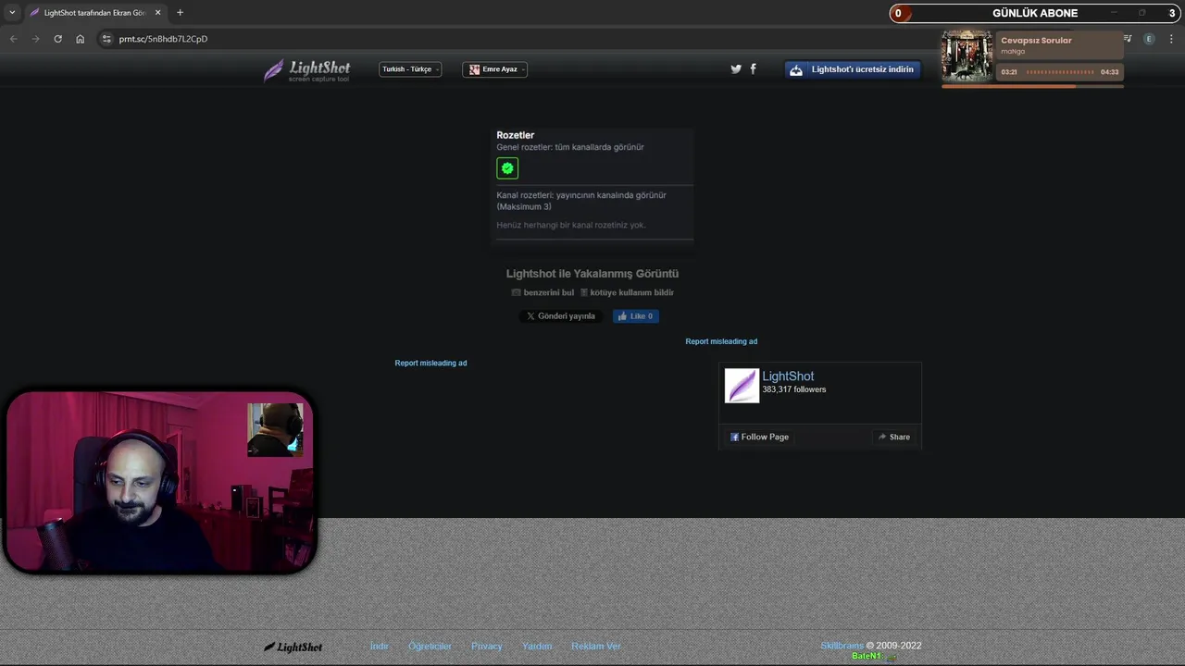Open LightShot's Twitter page icon
This screenshot has height=666, width=1185.
click(x=736, y=68)
